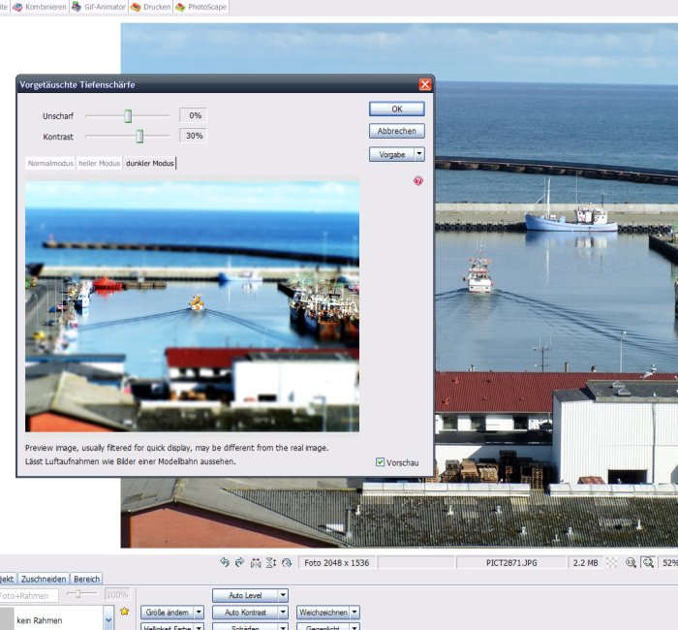This screenshot has height=630, width=678.
Task: Select the Normalmodus option
Action: (x=50, y=163)
